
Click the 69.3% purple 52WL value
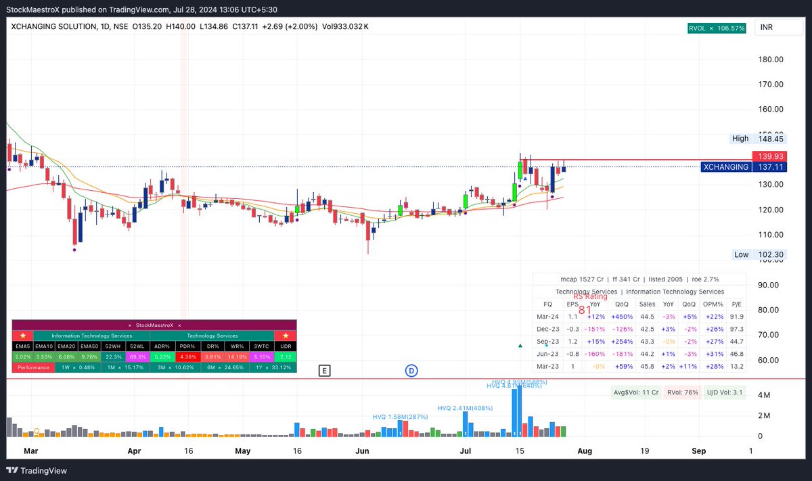point(137,357)
